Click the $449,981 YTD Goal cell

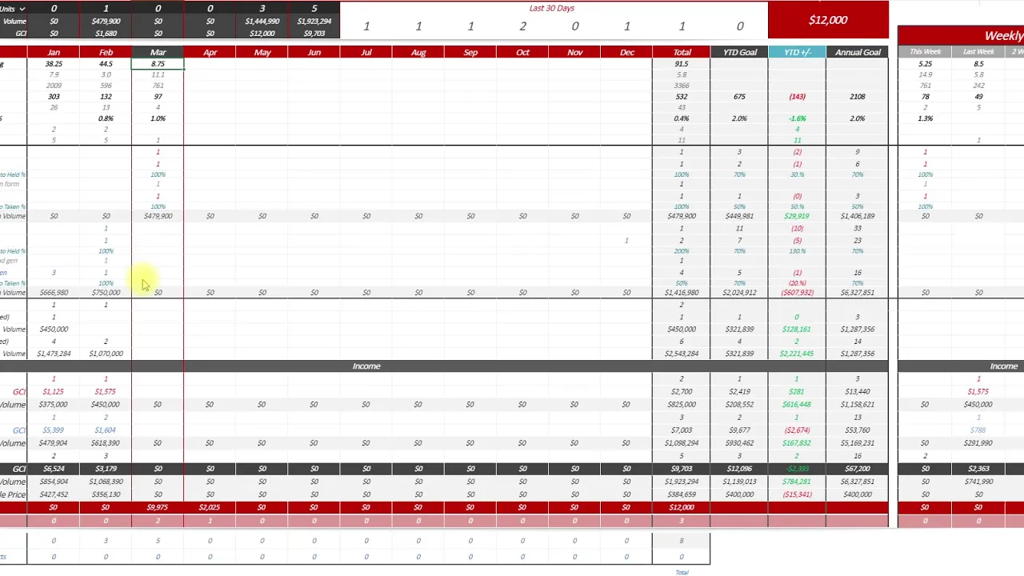(739, 216)
